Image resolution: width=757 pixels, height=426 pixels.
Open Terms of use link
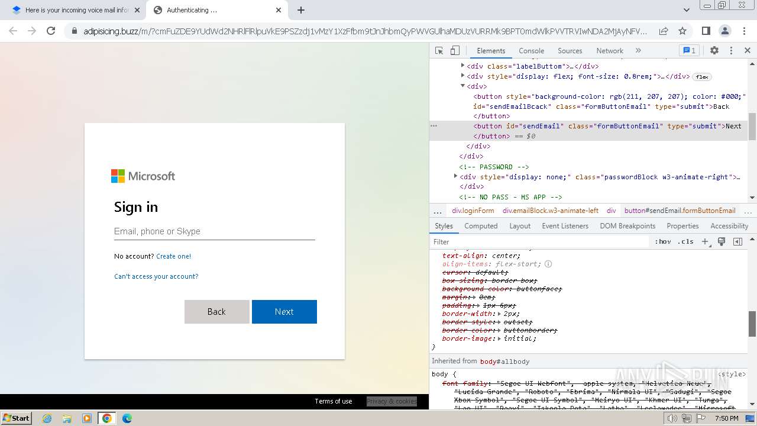coord(333,401)
